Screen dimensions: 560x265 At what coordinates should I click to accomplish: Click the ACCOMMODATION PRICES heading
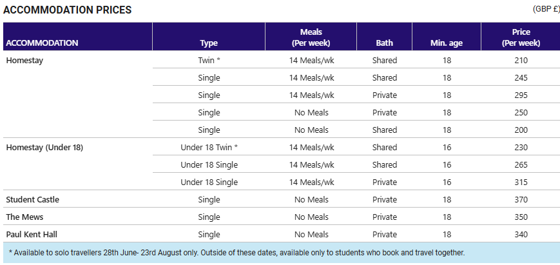[x=68, y=10]
